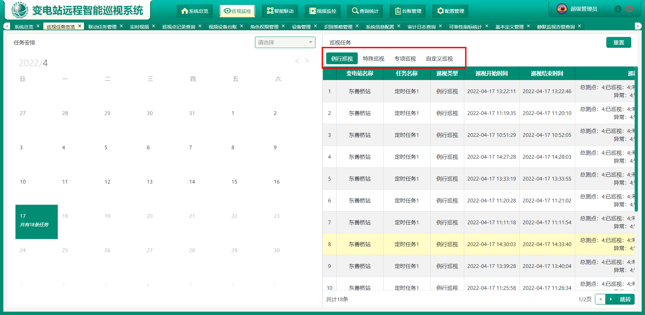The width and height of the screenshot is (645, 315).
Task: Click the 重置 reset button
Action: (618, 43)
